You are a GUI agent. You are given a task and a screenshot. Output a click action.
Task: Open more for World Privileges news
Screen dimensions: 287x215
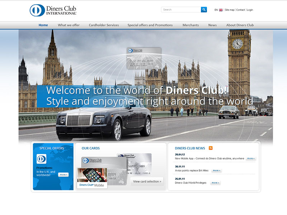tap(216, 183)
